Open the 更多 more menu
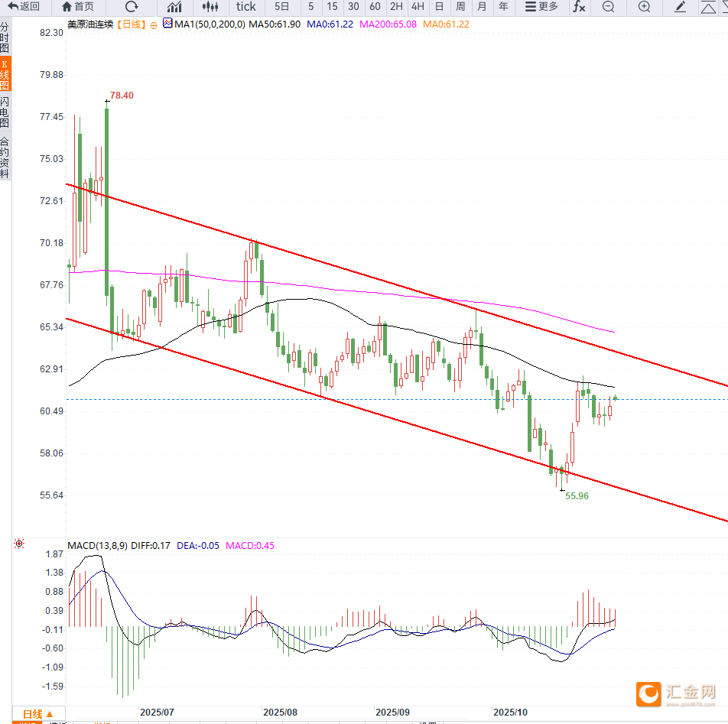The image size is (728, 724). (541, 6)
